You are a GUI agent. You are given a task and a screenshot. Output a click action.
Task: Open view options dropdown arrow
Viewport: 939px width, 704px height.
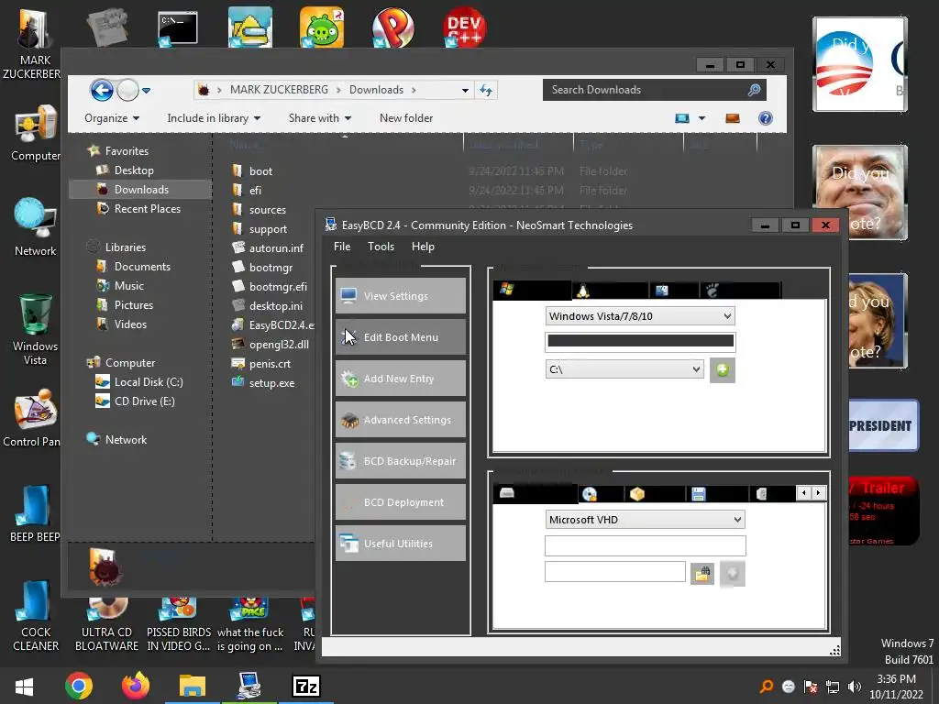tap(701, 118)
